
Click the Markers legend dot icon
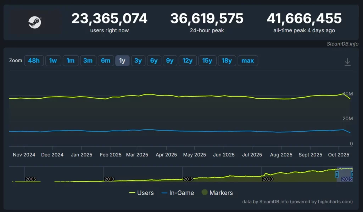point(205,192)
